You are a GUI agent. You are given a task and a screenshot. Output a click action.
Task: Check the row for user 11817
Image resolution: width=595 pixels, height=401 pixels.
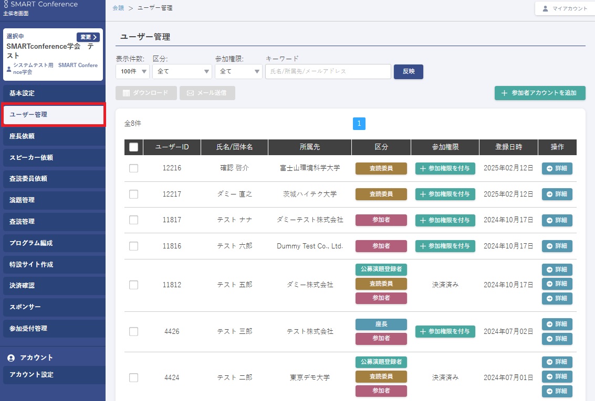tap(133, 220)
